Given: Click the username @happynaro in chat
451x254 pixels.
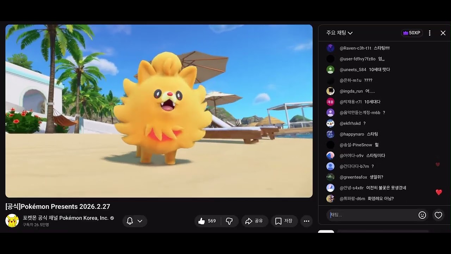Looking at the screenshot, I should (352, 134).
